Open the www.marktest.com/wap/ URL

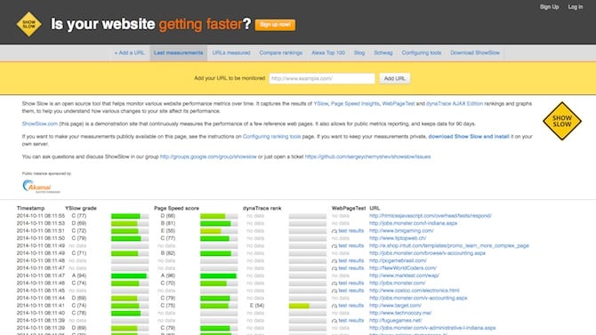pyautogui.click(x=404, y=275)
